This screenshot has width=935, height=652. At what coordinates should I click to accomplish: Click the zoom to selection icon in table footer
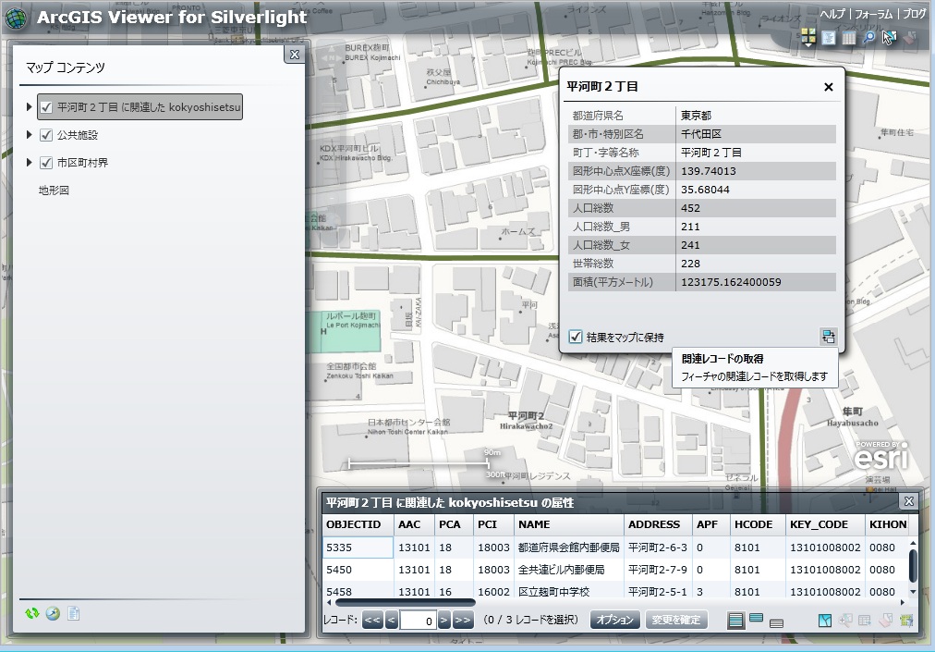click(845, 621)
